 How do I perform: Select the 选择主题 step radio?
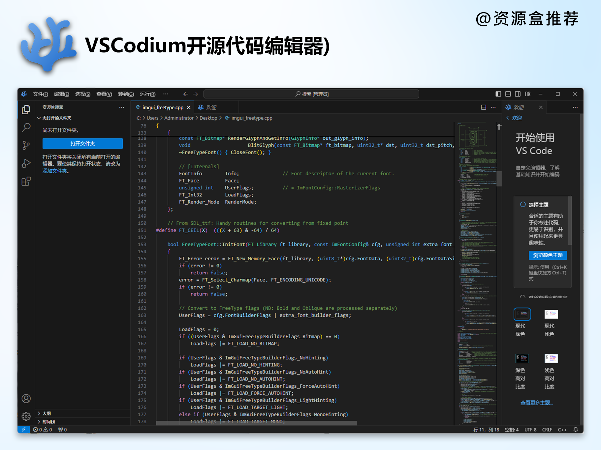[523, 205]
